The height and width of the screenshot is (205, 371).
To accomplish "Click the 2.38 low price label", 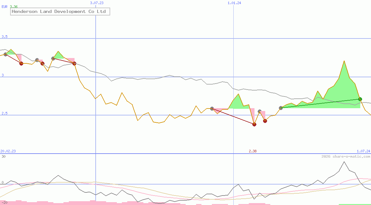I will pos(253,151).
